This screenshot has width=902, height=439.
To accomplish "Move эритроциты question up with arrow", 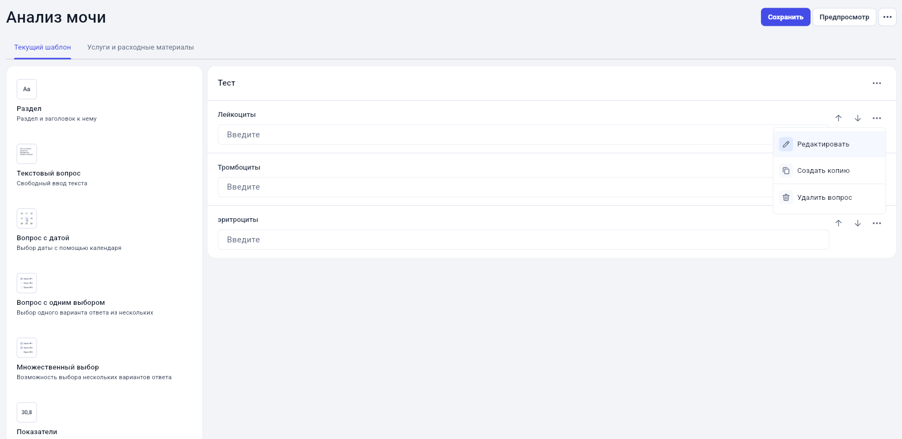I will click(838, 223).
